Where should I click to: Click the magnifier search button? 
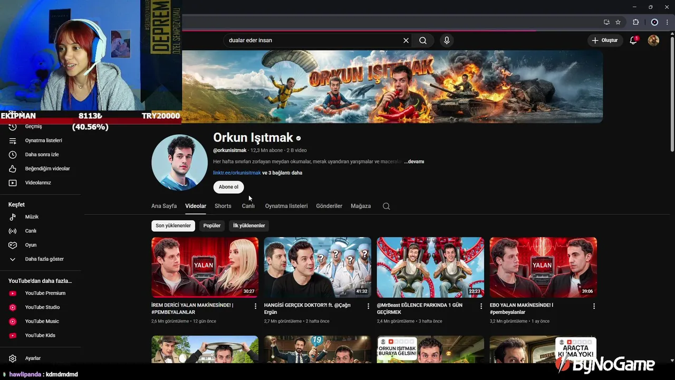423,40
